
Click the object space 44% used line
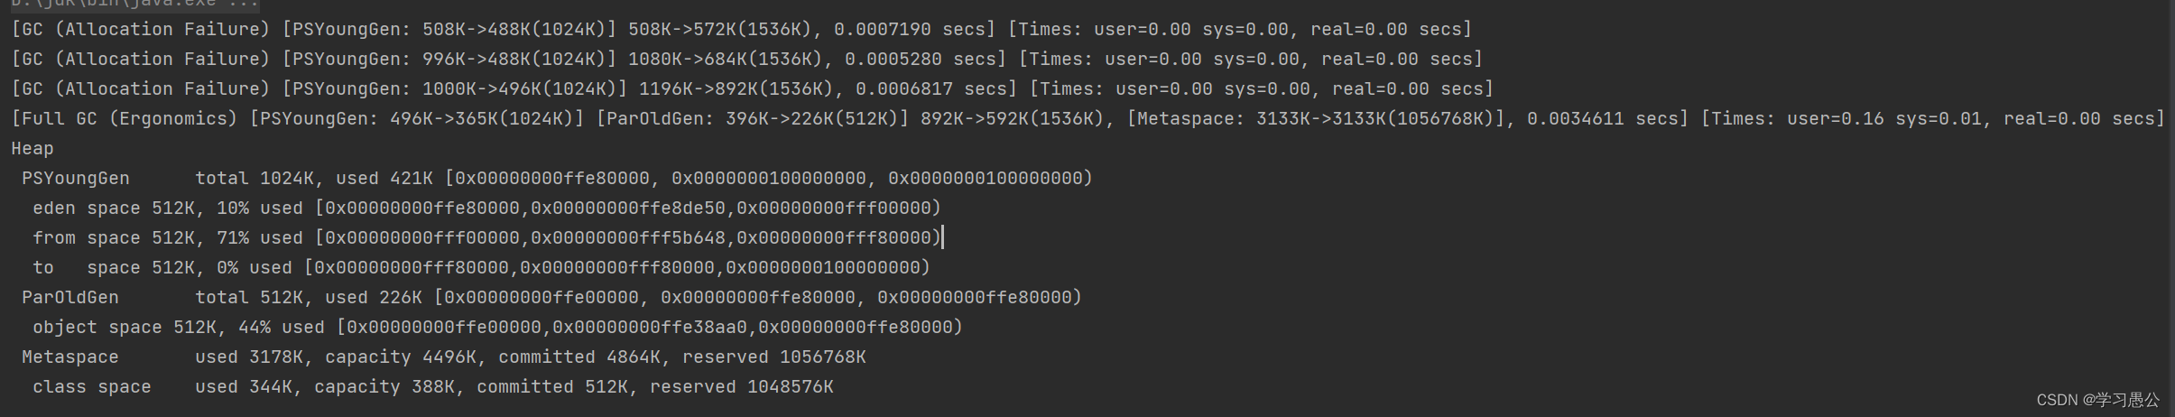[x=497, y=327]
